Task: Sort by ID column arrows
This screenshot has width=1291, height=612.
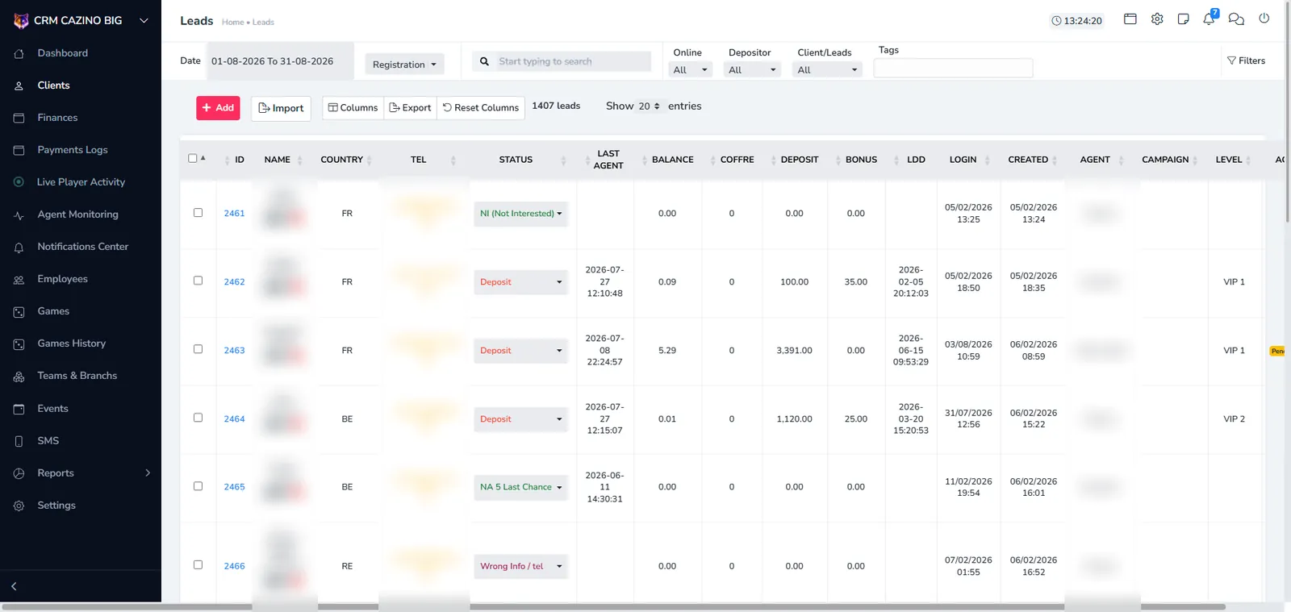Action: [x=228, y=160]
